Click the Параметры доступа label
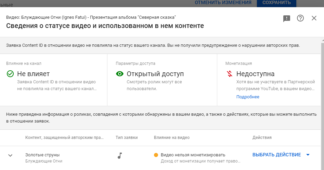This screenshot has height=170, width=324. point(135,63)
